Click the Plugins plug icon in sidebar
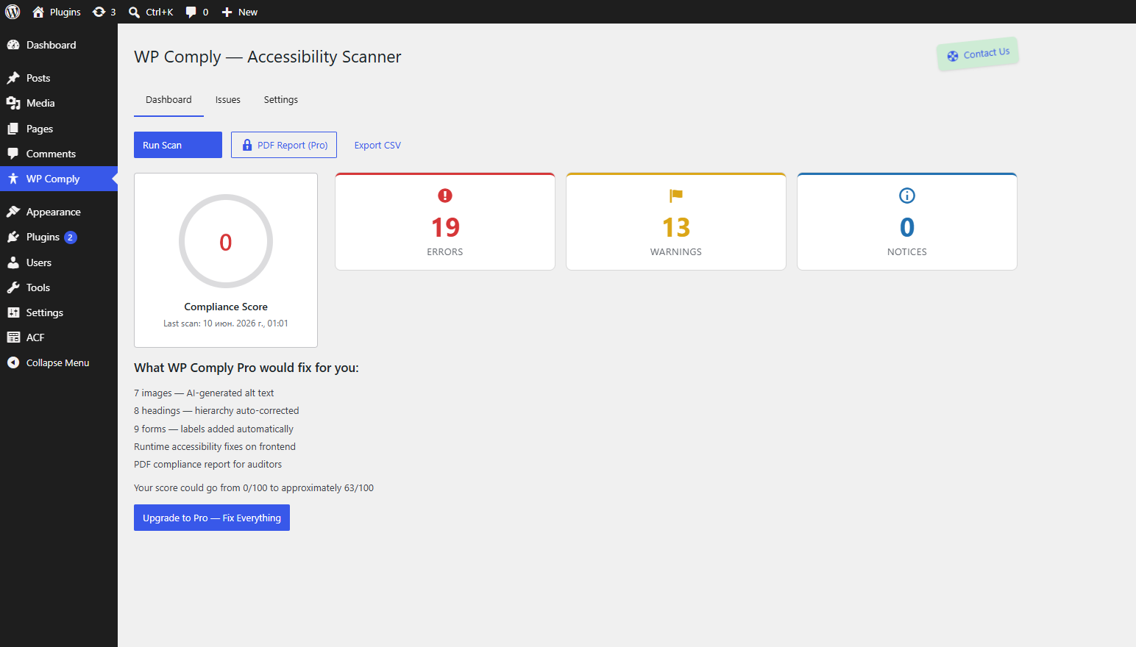 pyautogui.click(x=13, y=237)
